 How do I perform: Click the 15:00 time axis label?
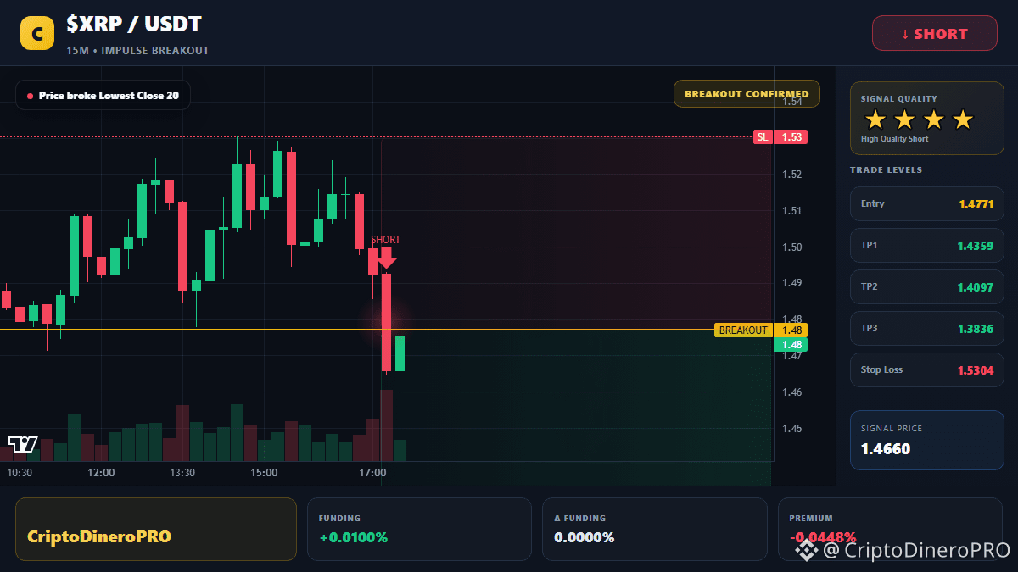(x=264, y=473)
